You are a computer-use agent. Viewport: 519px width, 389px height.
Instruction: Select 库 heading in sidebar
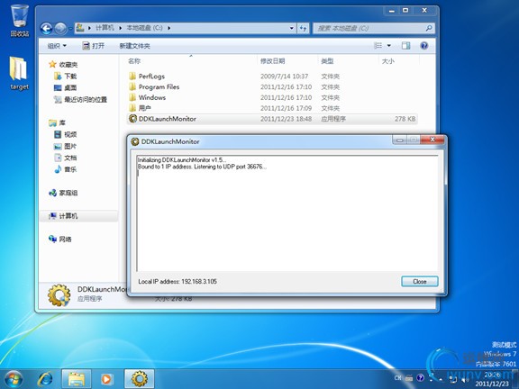(62, 123)
